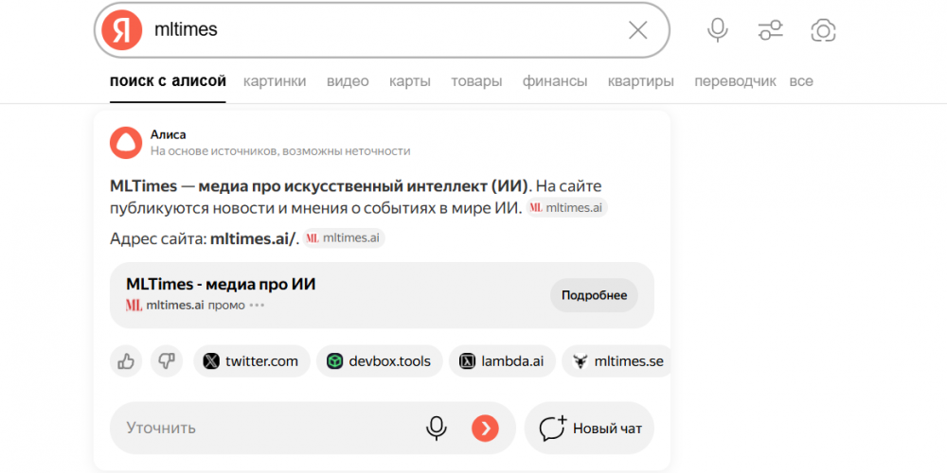The width and height of the screenshot is (947, 473).
Task: Open the lambda.ai source chip
Action: (x=503, y=361)
